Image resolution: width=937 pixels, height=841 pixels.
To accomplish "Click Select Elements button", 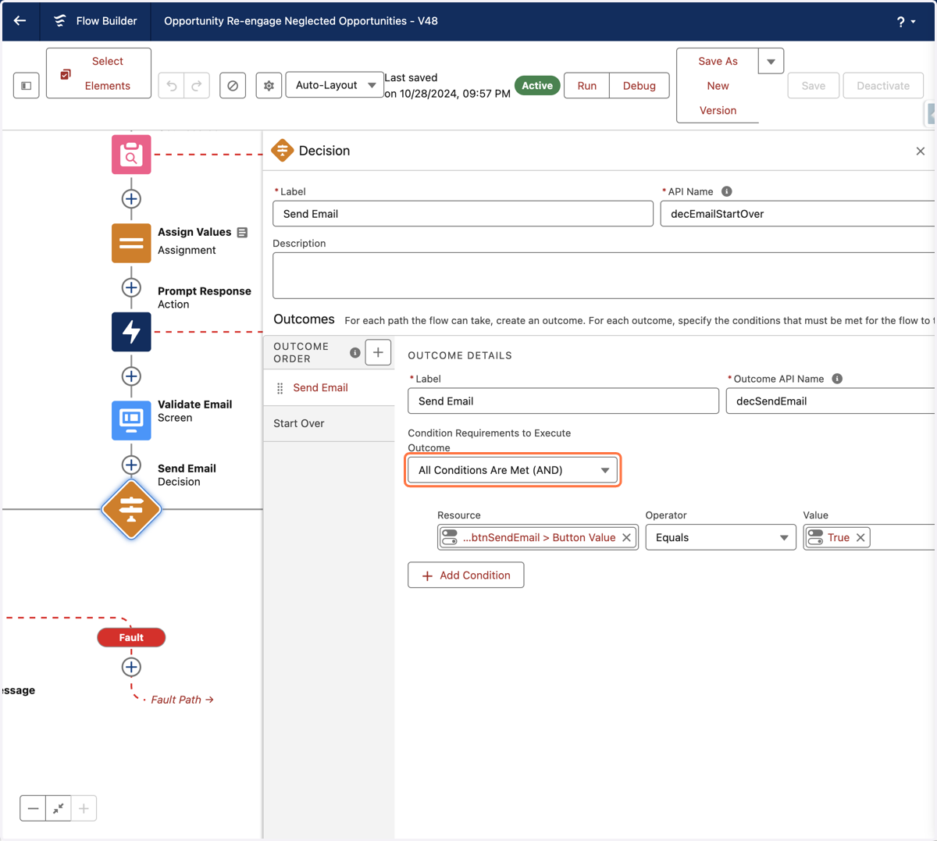I will (98, 73).
